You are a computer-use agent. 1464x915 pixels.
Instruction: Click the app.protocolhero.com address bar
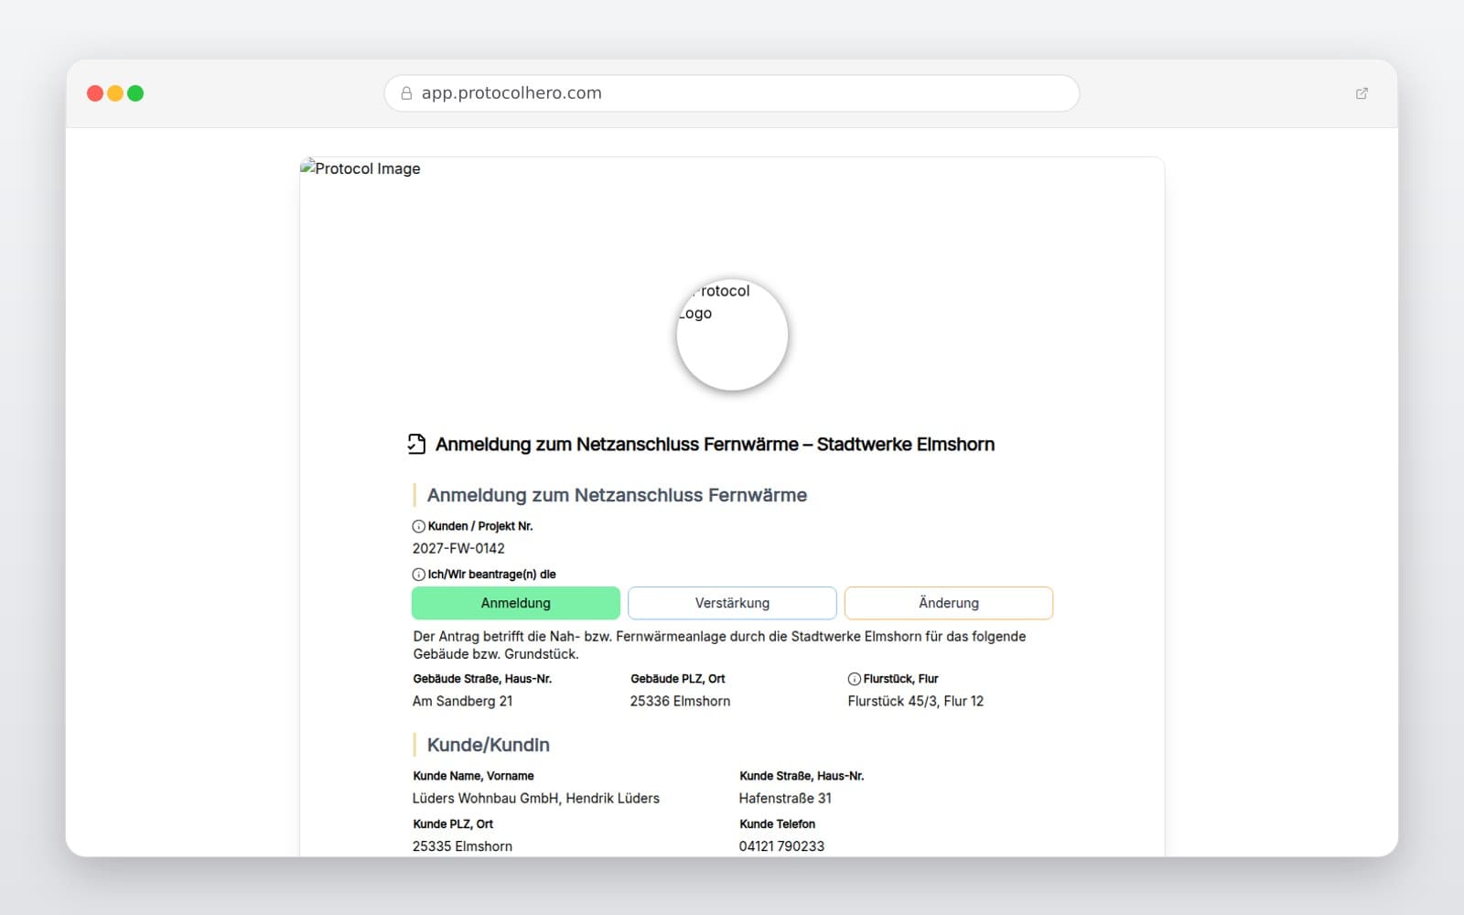tap(732, 93)
